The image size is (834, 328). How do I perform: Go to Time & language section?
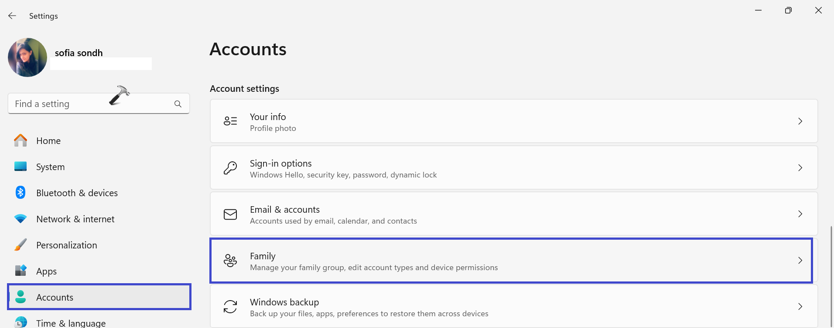71,323
